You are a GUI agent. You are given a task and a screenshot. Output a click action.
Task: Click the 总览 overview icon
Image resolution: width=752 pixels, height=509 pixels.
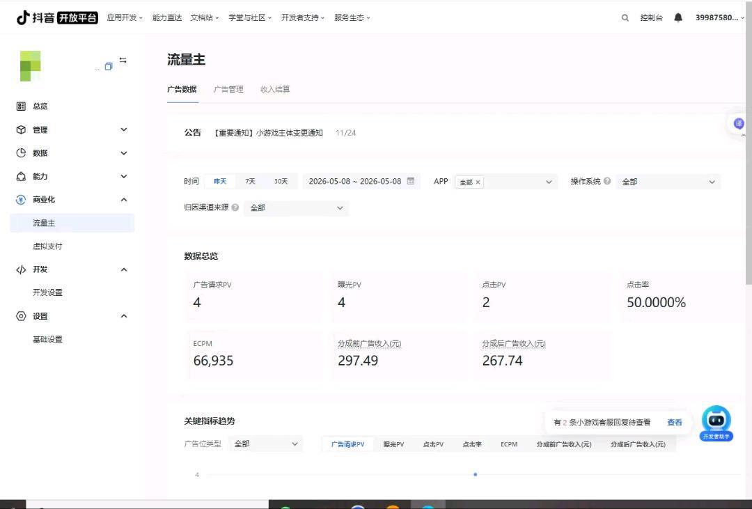21,106
